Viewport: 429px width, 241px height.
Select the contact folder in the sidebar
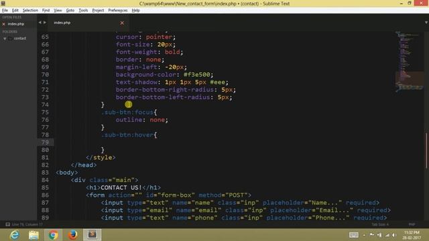[19, 39]
